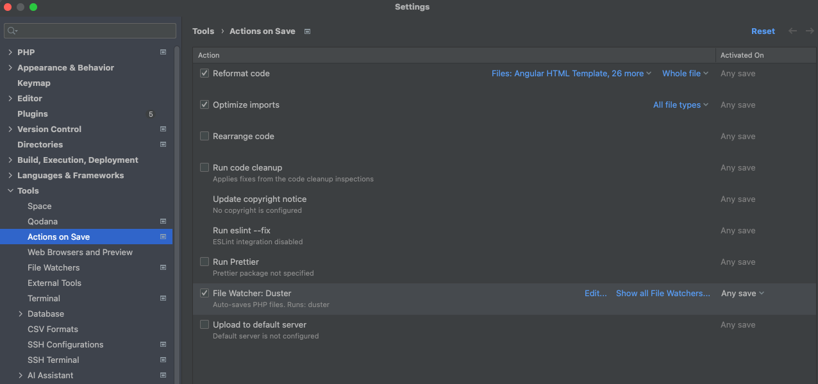Click the breadcrumb project icon after Actions on Save
The width and height of the screenshot is (818, 384).
307,31
